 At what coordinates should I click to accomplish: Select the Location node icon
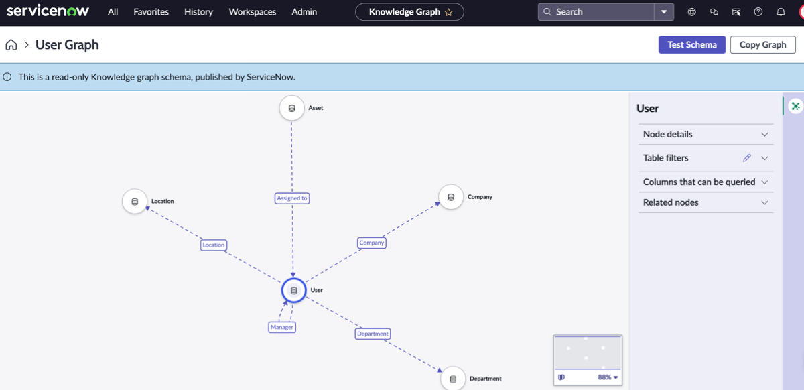pos(135,202)
